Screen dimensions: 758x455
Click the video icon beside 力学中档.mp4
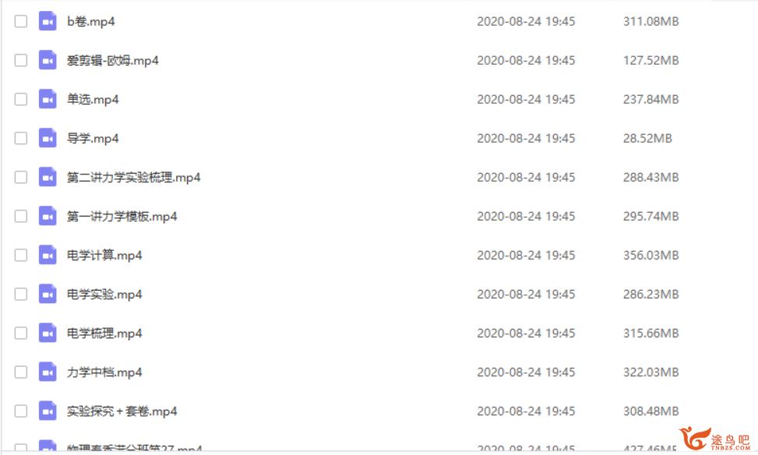tap(48, 372)
